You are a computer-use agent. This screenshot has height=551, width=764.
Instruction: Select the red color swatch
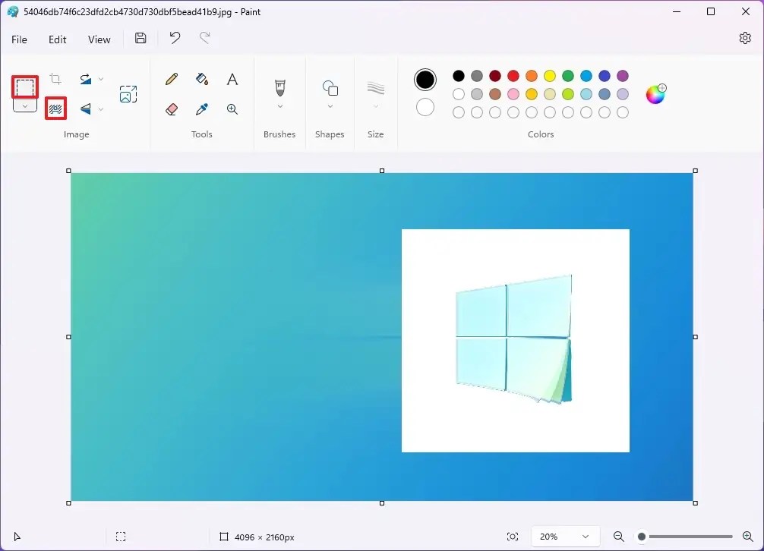click(513, 76)
